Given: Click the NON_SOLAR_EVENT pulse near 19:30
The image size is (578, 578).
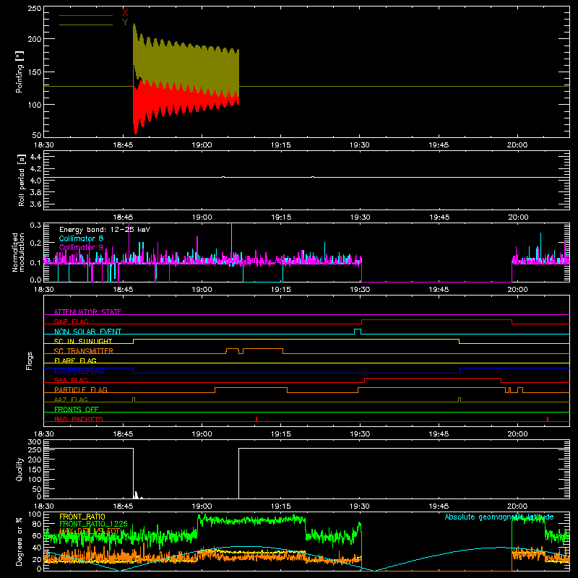Looking at the screenshot, I should [x=358, y=332].
